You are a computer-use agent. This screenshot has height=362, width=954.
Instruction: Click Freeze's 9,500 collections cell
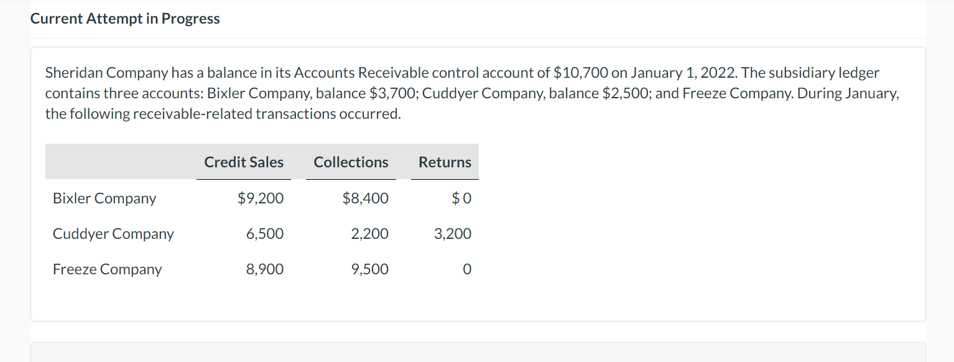pos(369,269)
